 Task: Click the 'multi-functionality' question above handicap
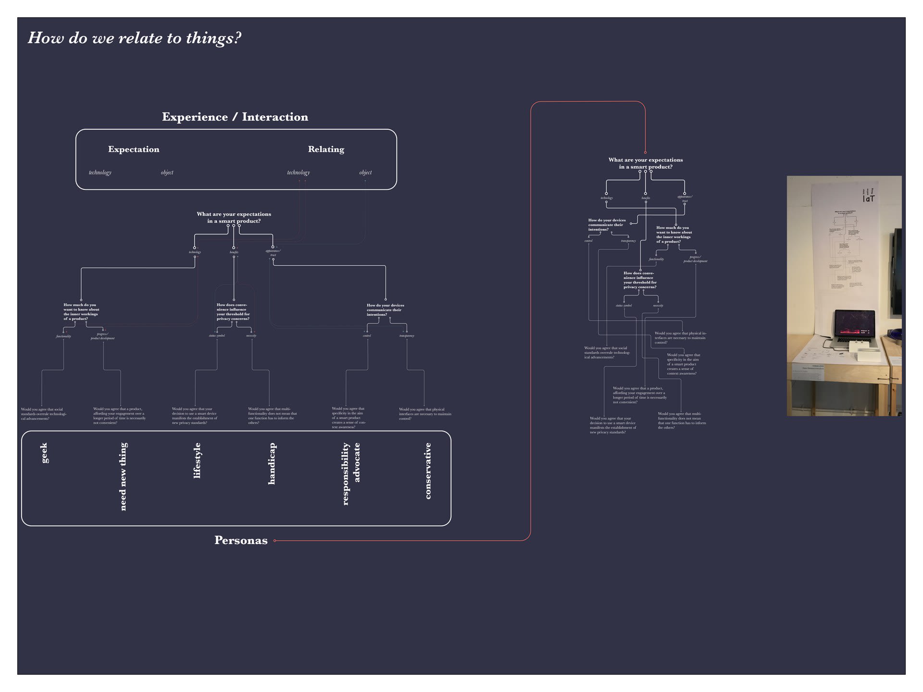pos(273,416)
